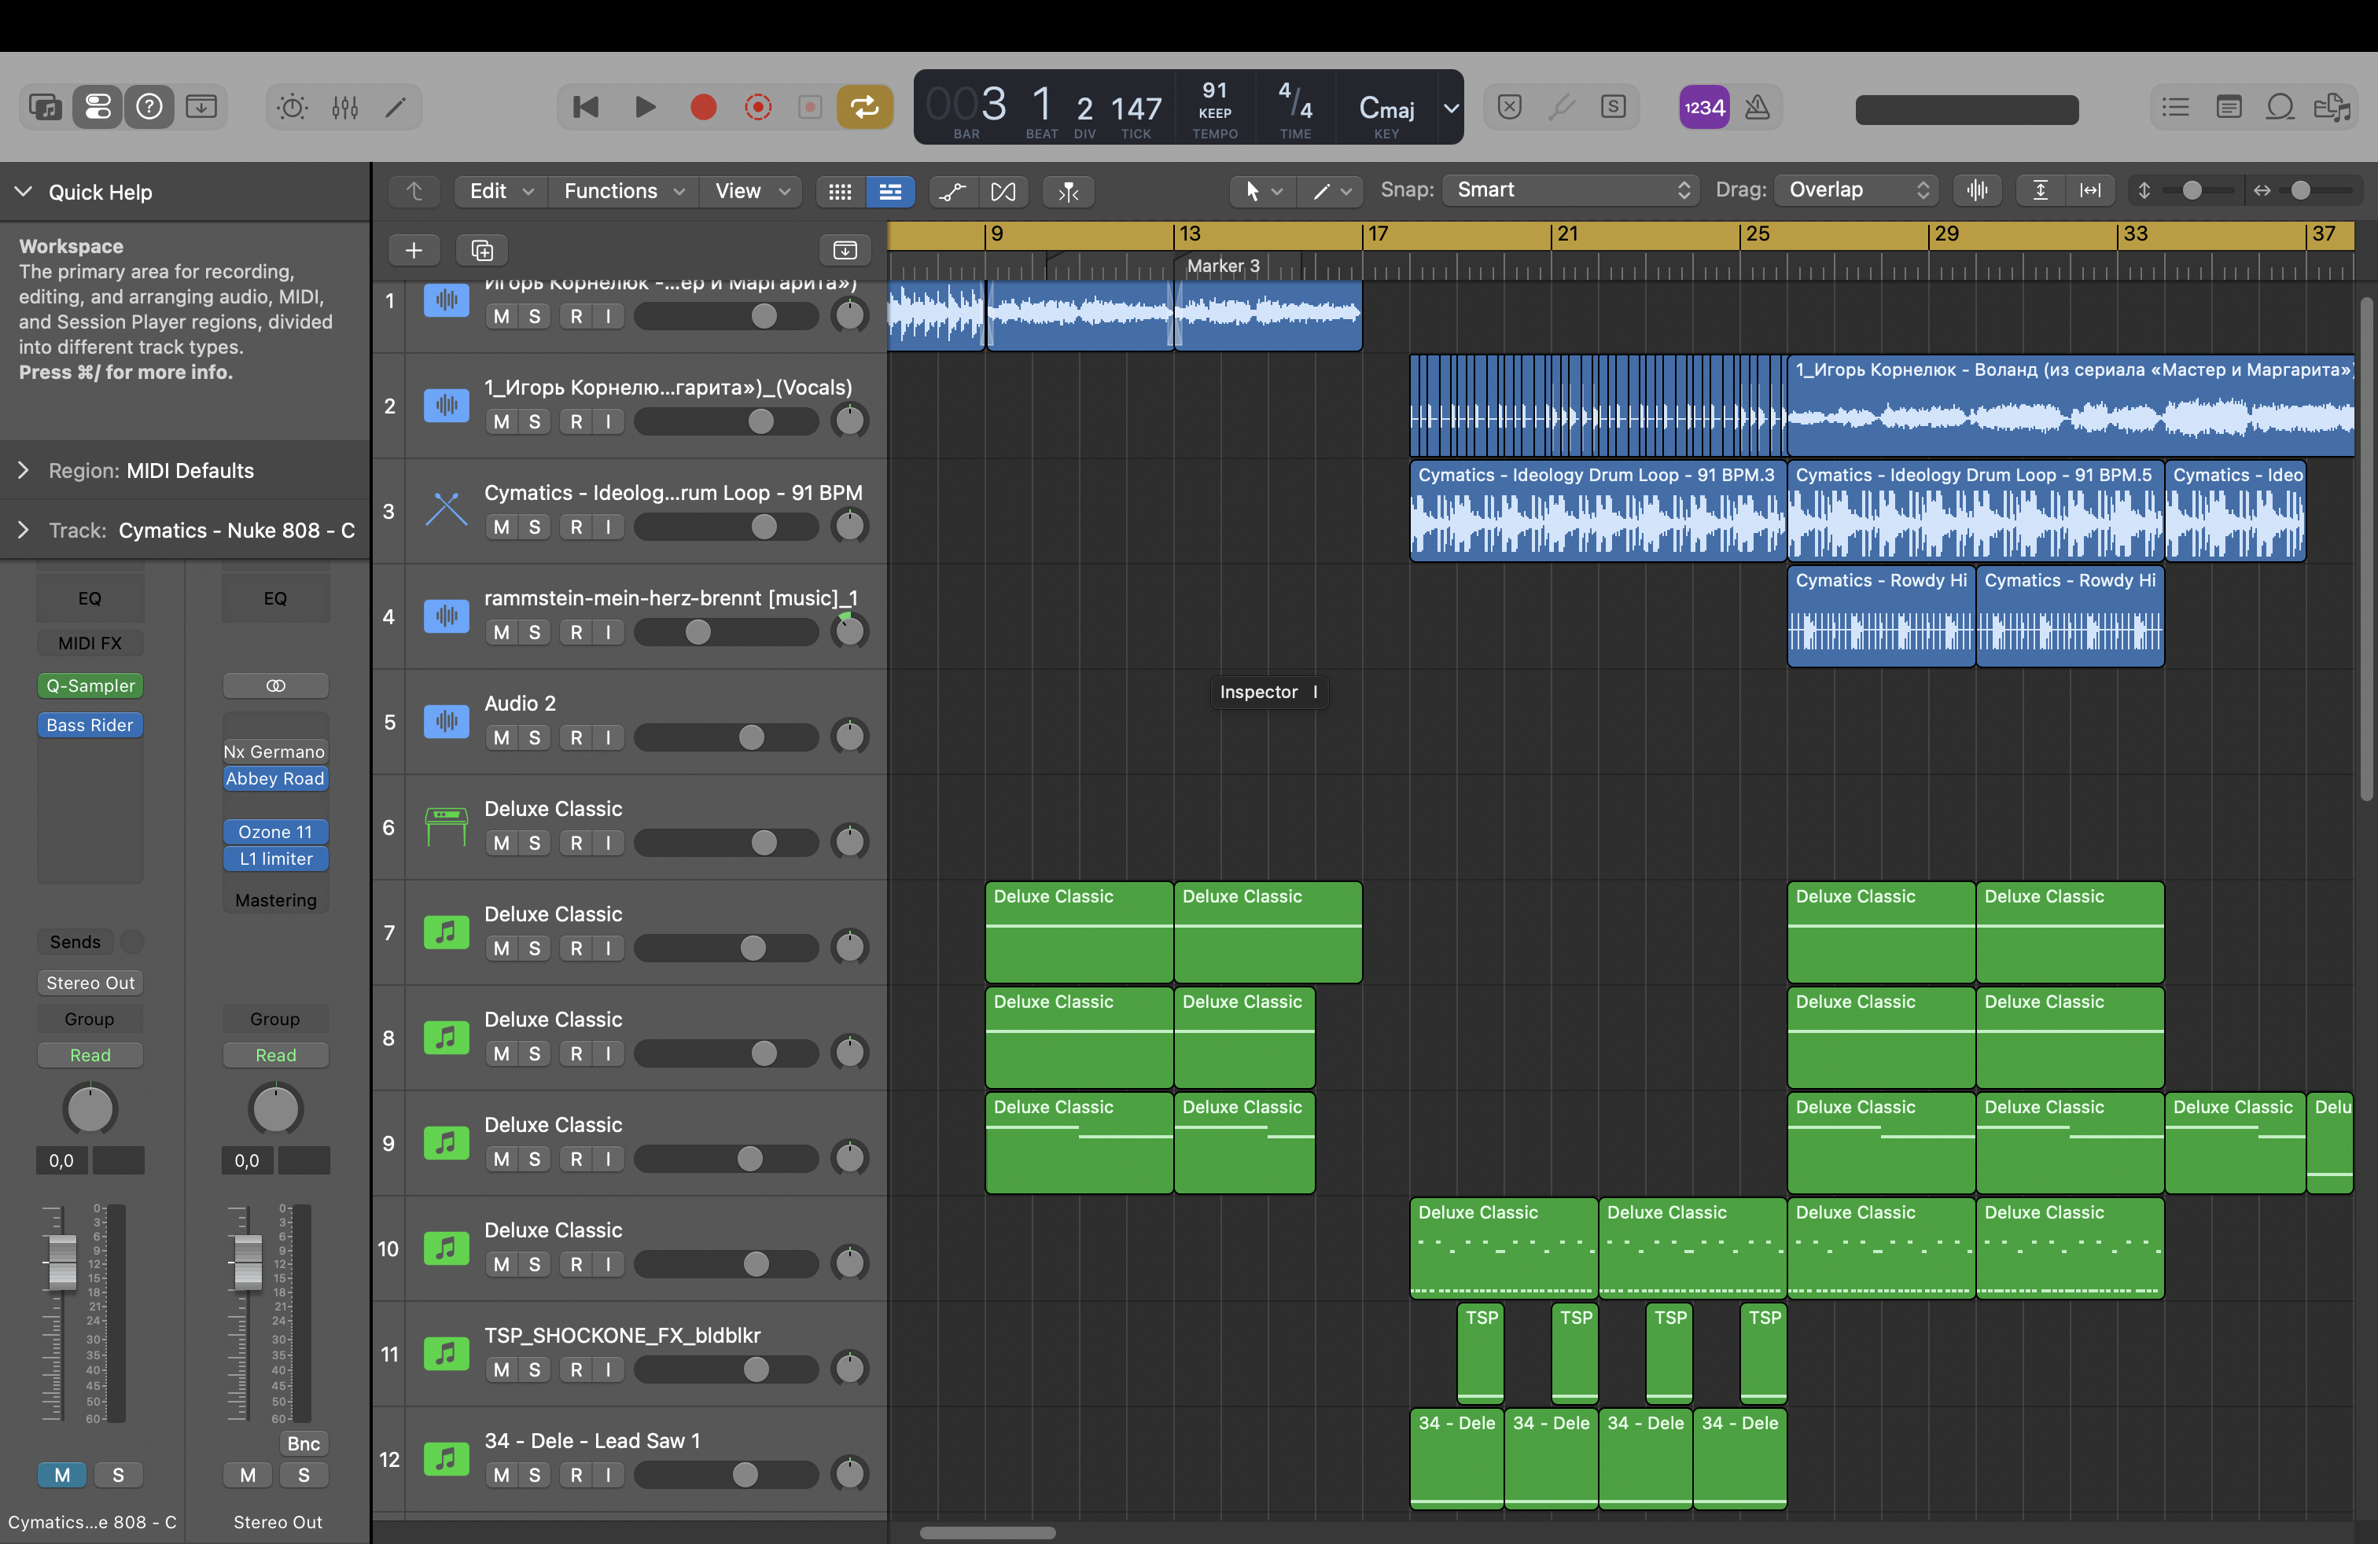Open the Editors pencil icon

(x=396, y=107)
